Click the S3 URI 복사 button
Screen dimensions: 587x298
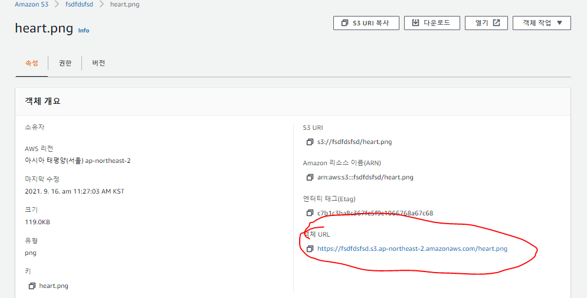pos(366,23)
